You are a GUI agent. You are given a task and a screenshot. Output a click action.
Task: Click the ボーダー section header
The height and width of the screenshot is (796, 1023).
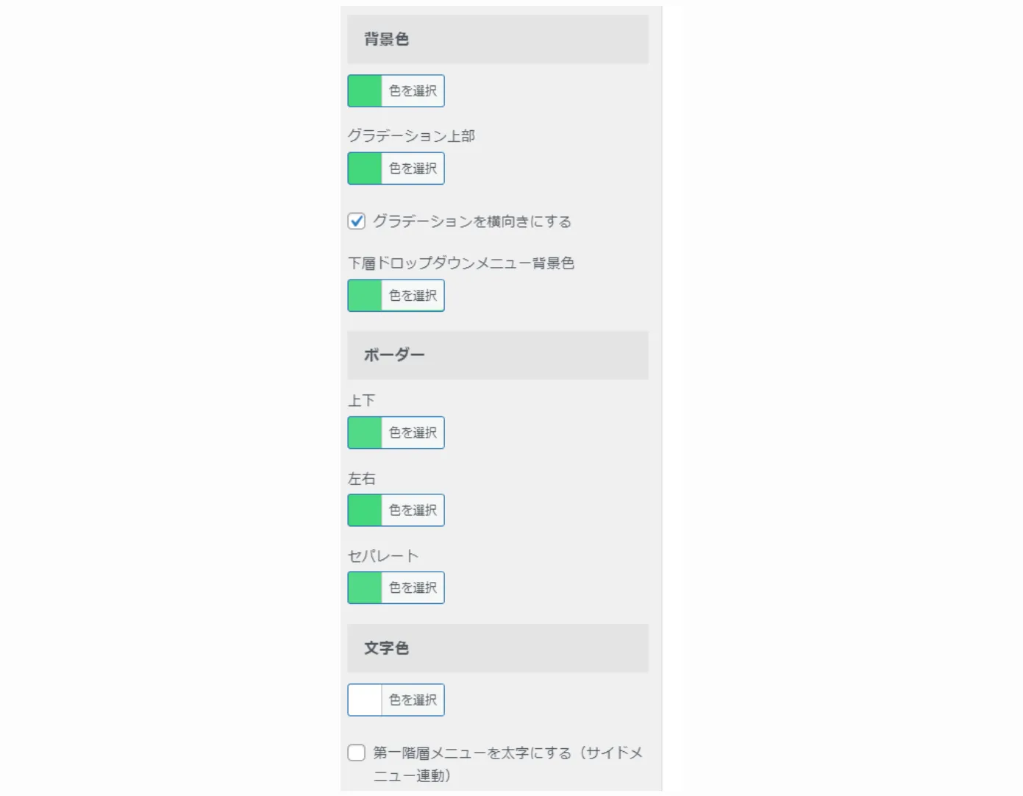point(394,354)
